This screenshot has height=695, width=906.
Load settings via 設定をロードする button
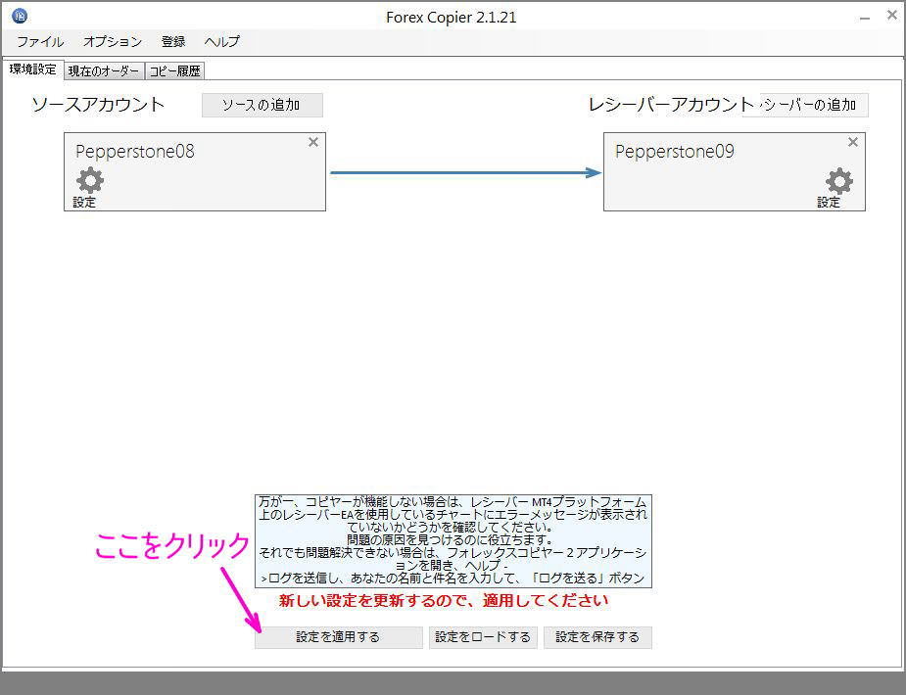click(484, 637)
